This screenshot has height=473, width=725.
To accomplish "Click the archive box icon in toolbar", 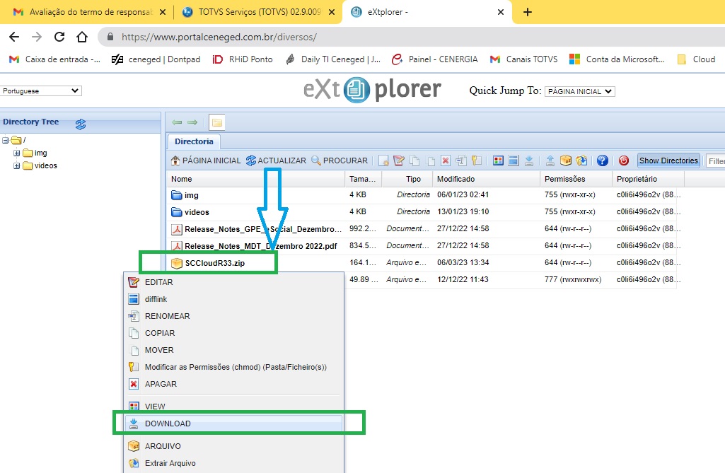I will pos(565,160).
